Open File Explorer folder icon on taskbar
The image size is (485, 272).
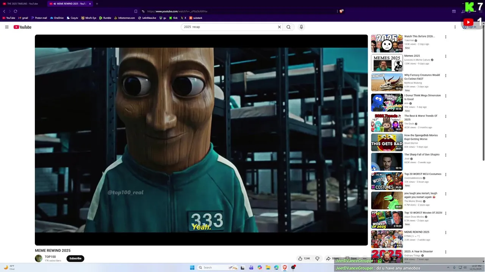point(268,267)
